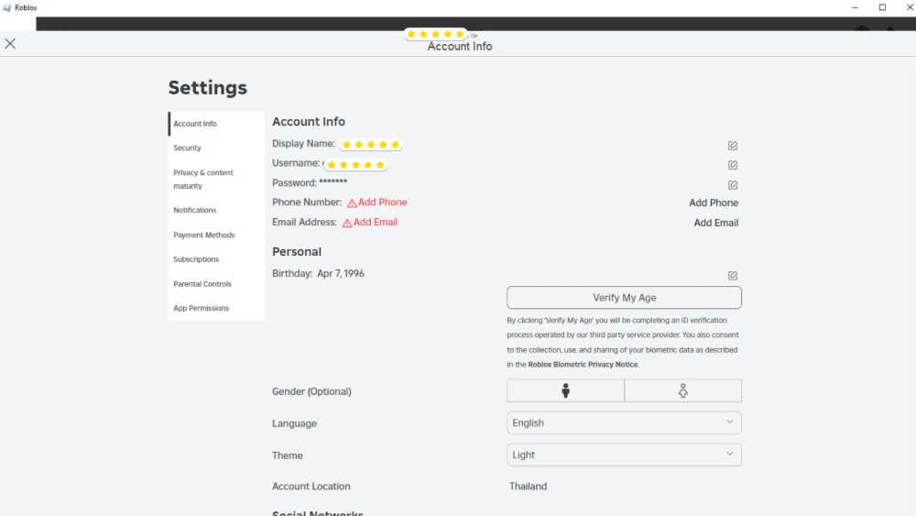Click the Personal section heading
Viewport: 916px width, 516px height.
pos(297,252)
